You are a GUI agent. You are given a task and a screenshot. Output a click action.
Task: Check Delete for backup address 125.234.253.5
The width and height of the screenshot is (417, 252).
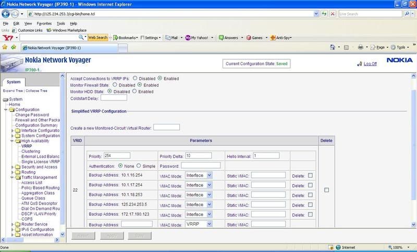pos(310,205)
